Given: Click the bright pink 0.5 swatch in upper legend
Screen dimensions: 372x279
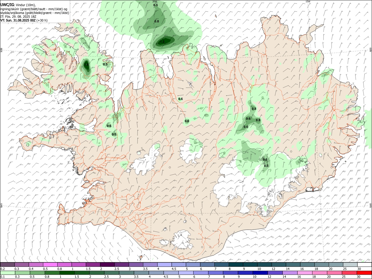Looking at the screenshot, I should point(50,265).
